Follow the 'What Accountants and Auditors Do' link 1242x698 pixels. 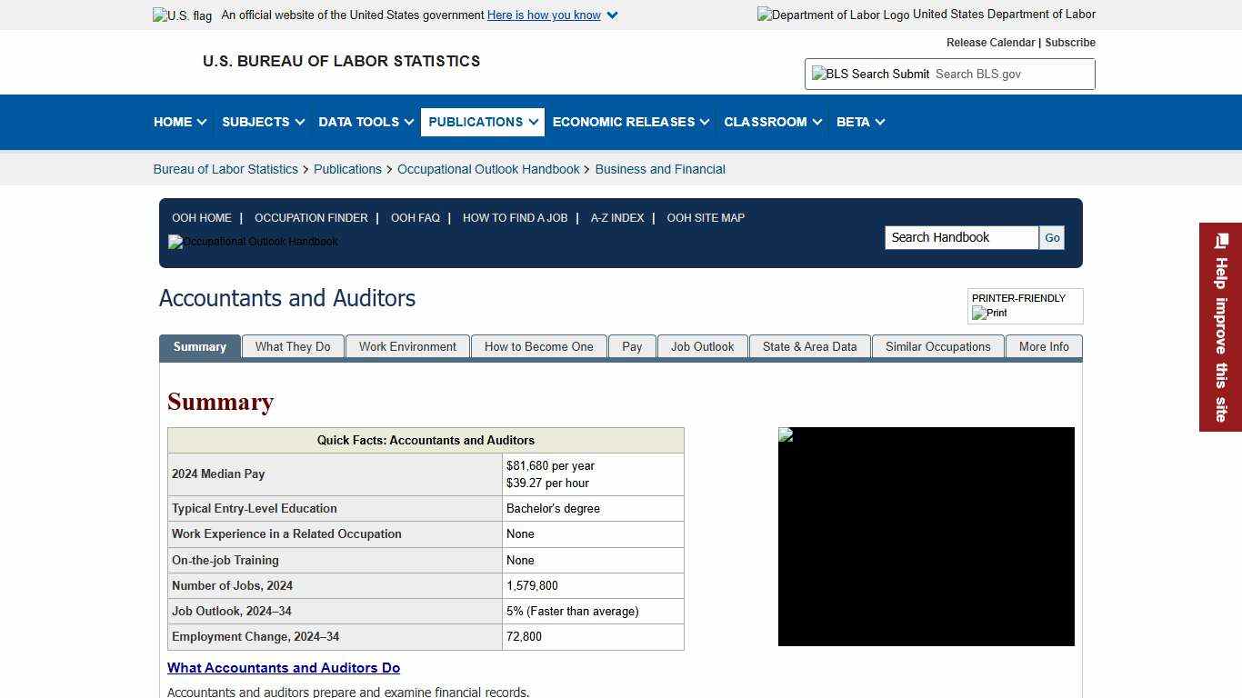pyautogui.click(x=284, y=667)
